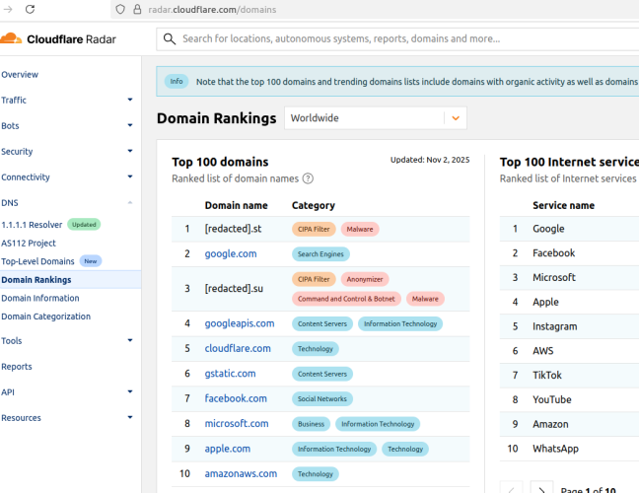Viewport: 639px width, 493px height.
Task: Click the Radar search input field
Action: pyautogui.click(x=394, y=39)
